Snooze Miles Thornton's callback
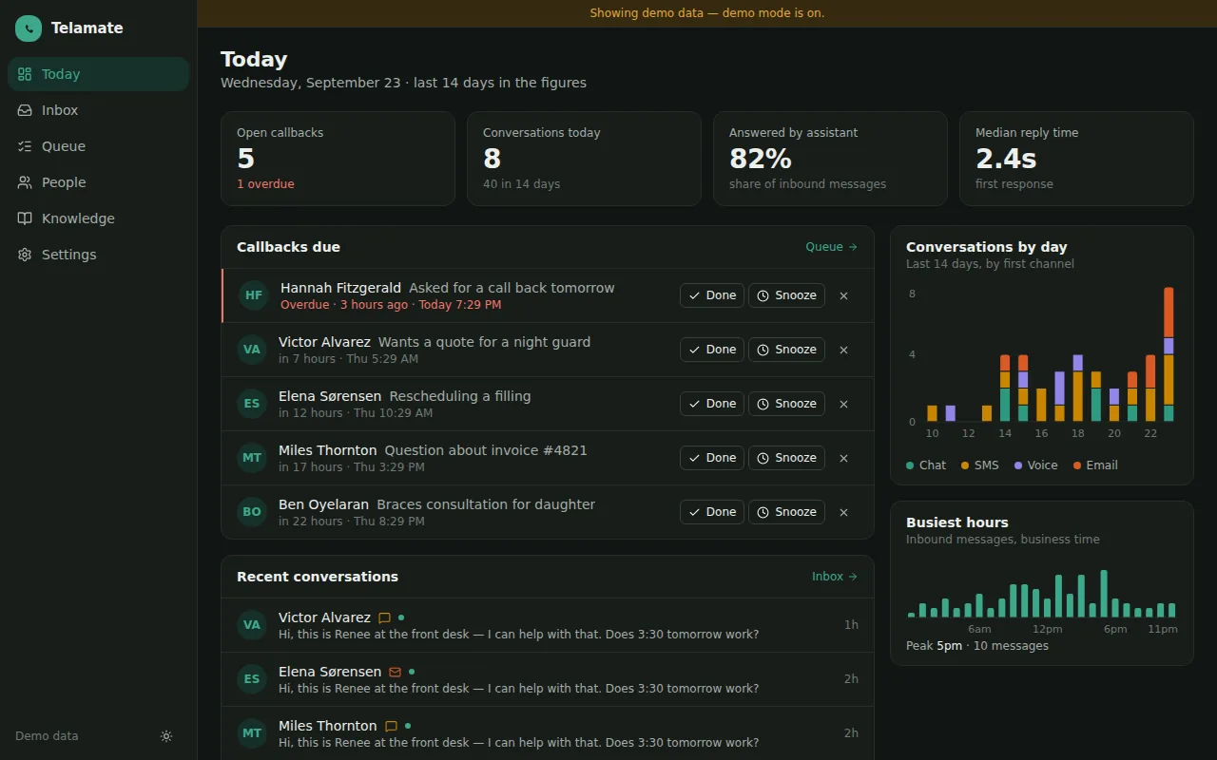 [786, 458]
